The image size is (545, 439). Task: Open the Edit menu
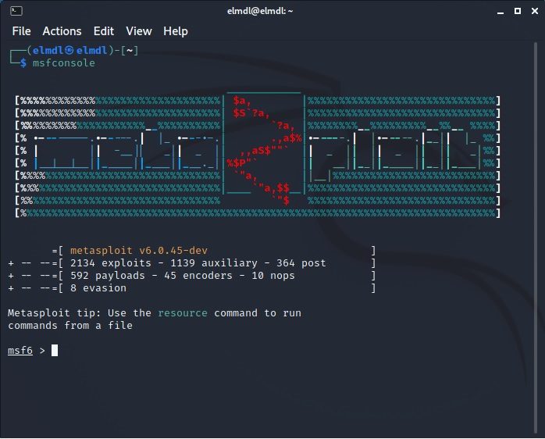coord(104,31)
